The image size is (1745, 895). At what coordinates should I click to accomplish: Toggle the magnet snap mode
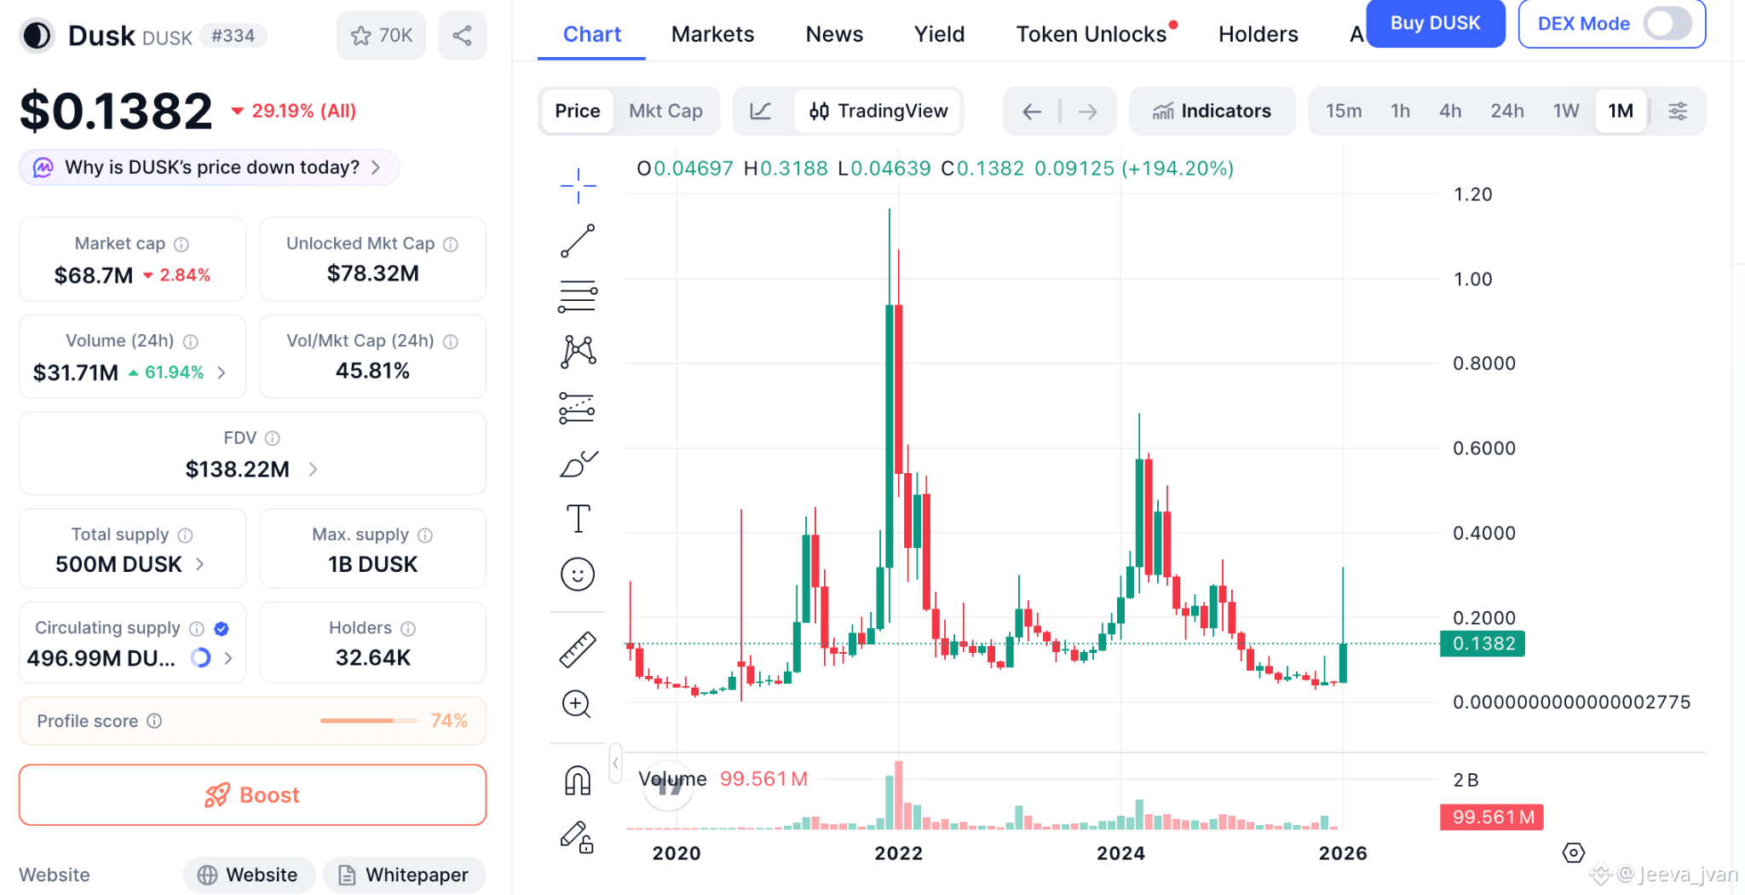pos(578,780)
